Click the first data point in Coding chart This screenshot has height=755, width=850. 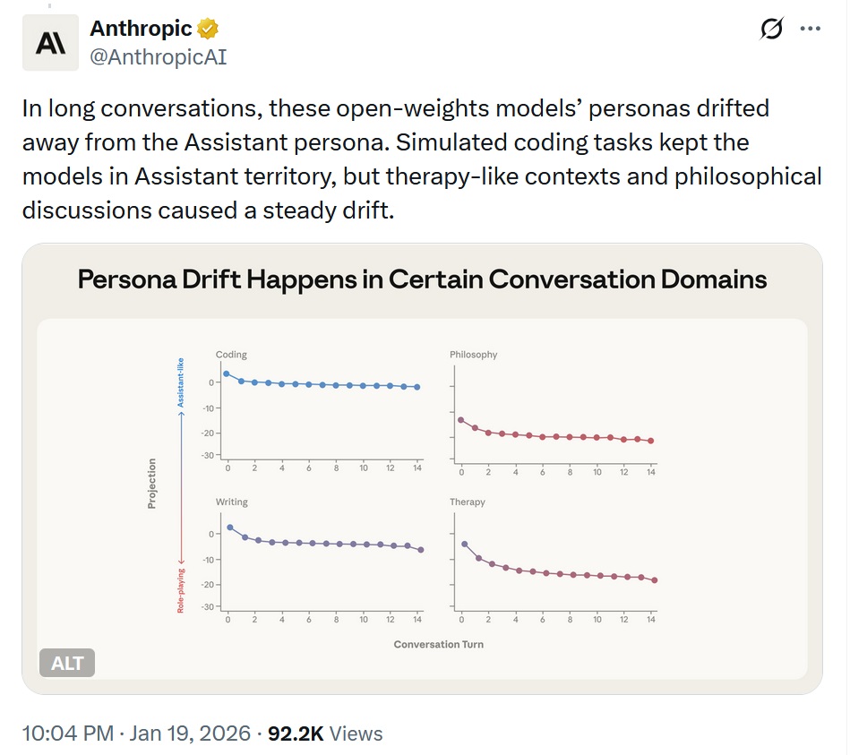click(x=227, y=373)
